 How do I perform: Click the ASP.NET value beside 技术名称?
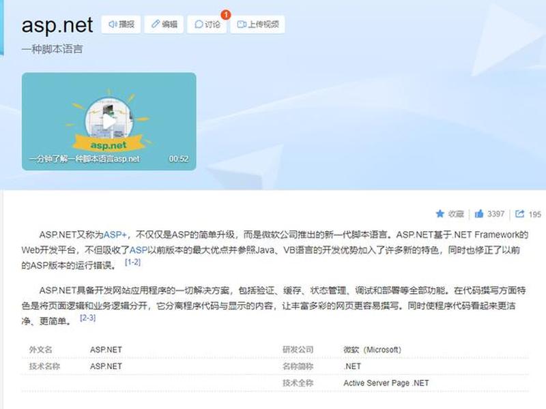pos(106,366)
